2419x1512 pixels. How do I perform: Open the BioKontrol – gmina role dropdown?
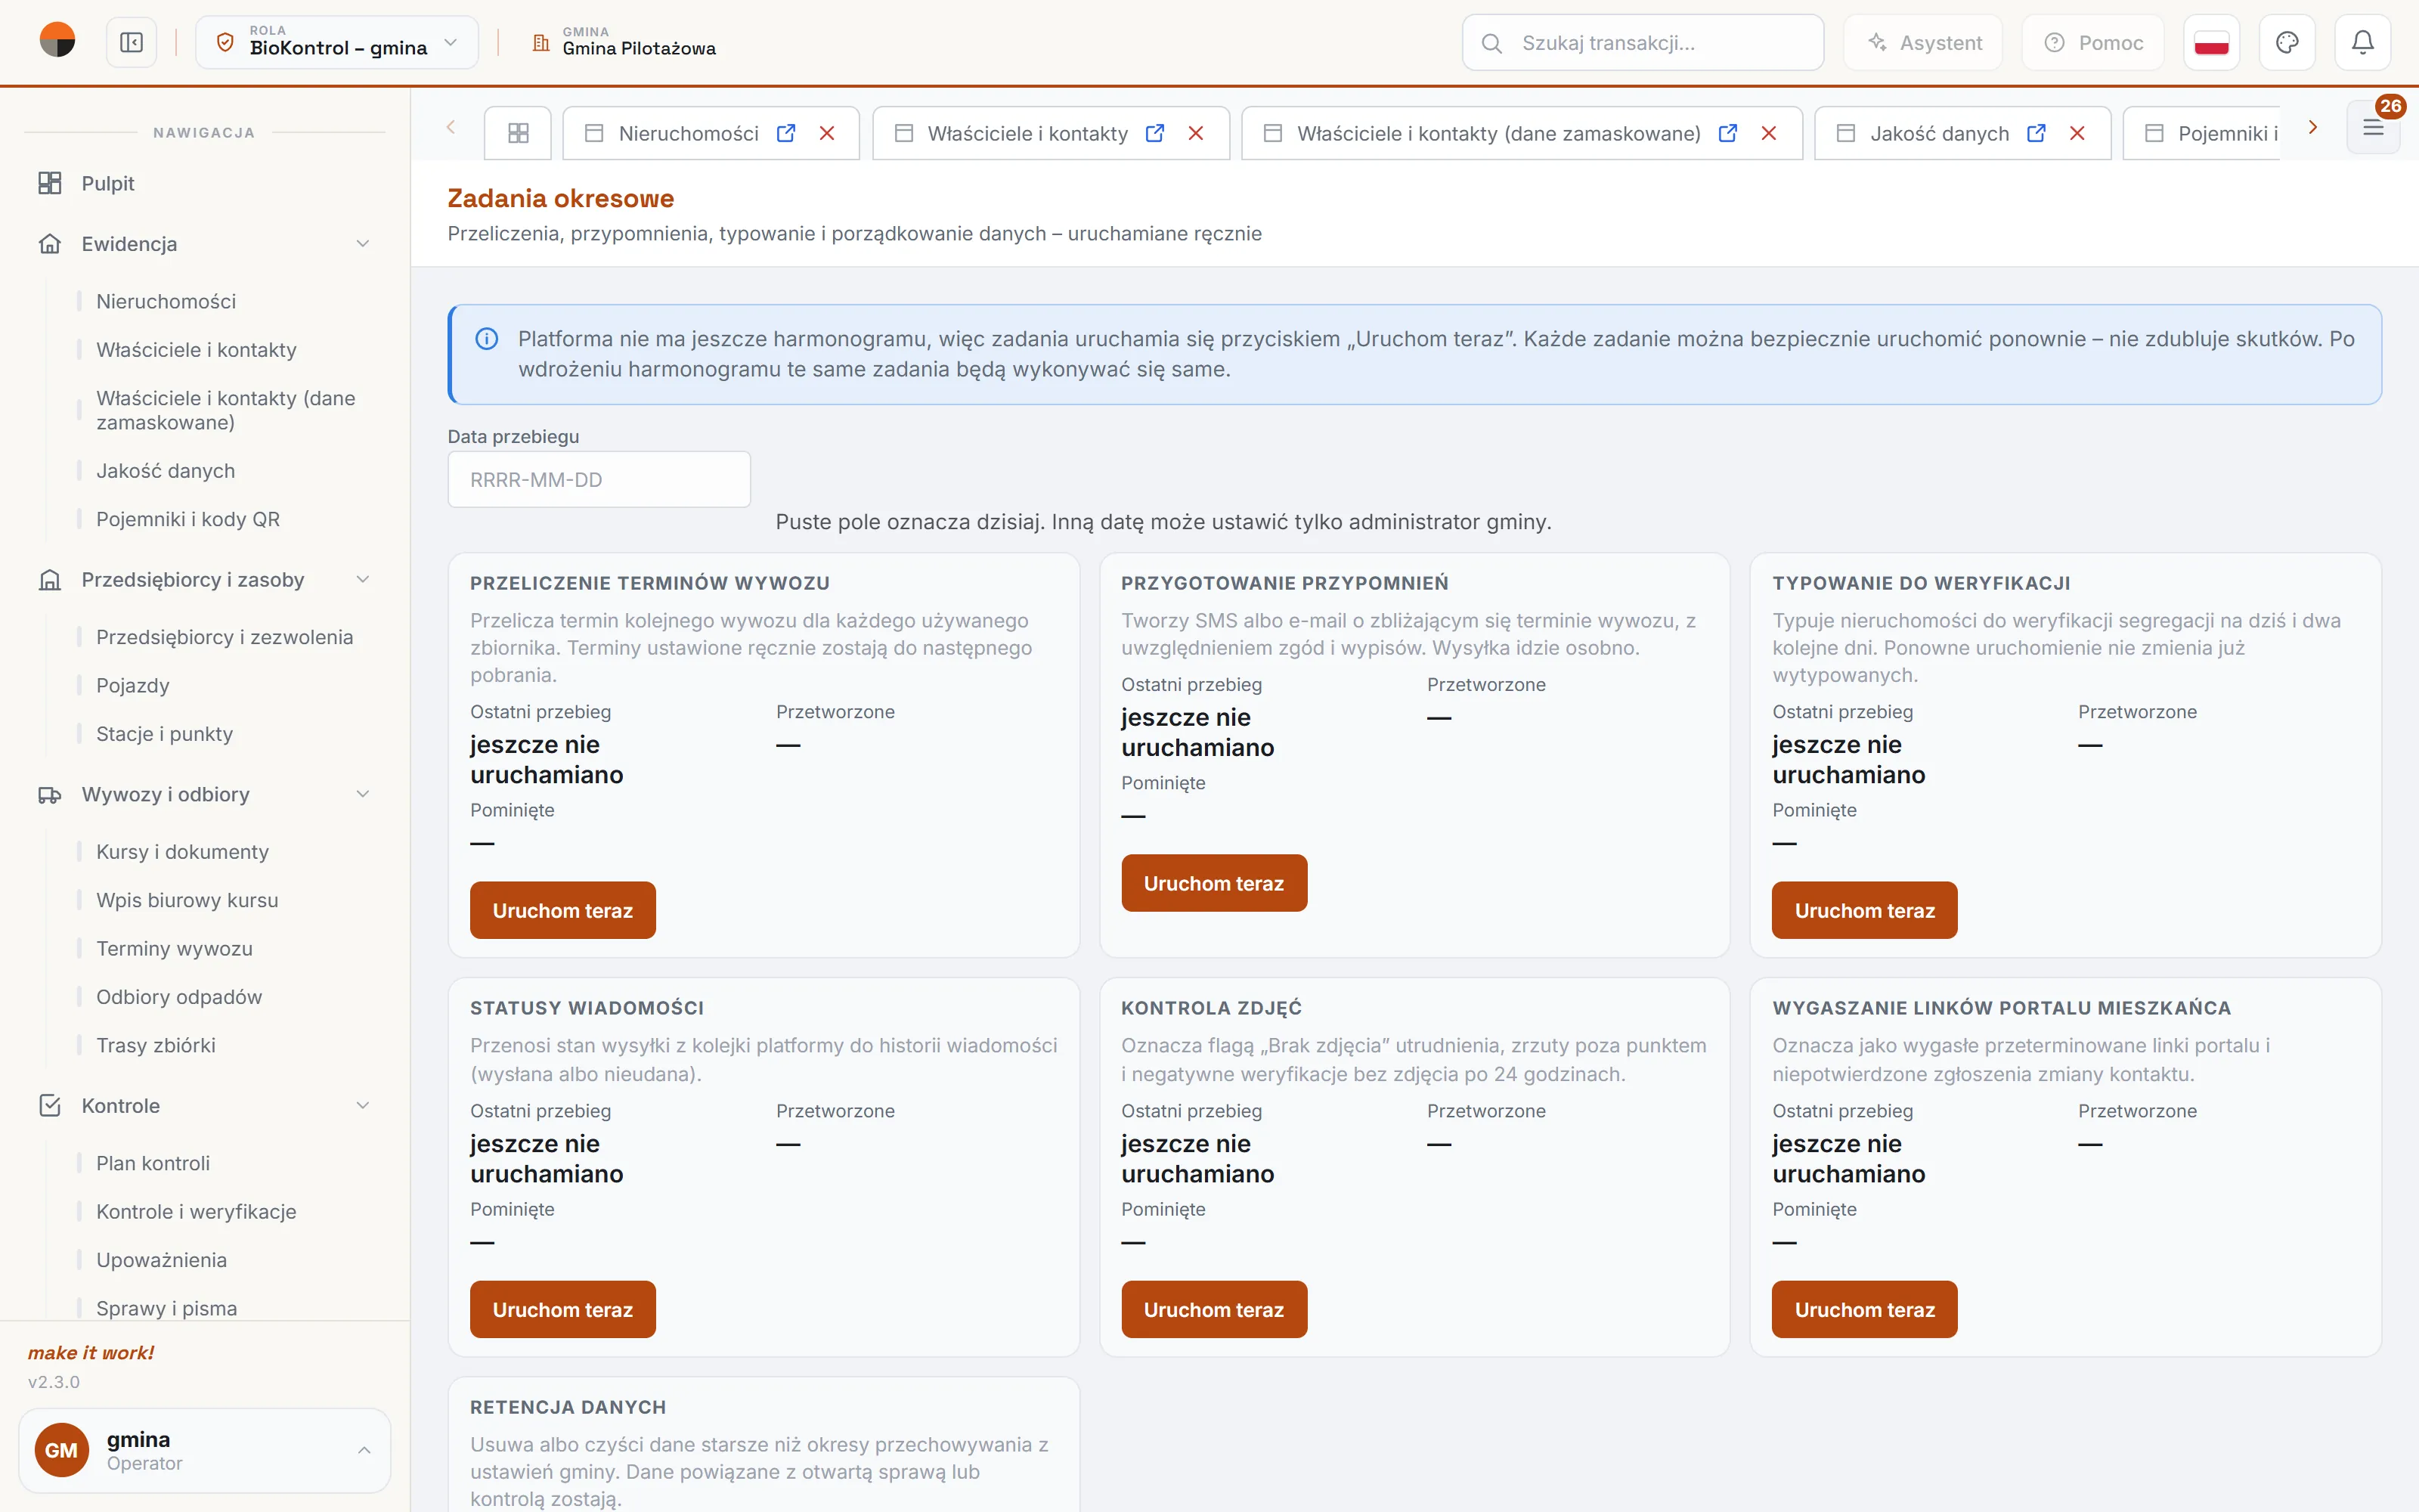pos(337,43)
